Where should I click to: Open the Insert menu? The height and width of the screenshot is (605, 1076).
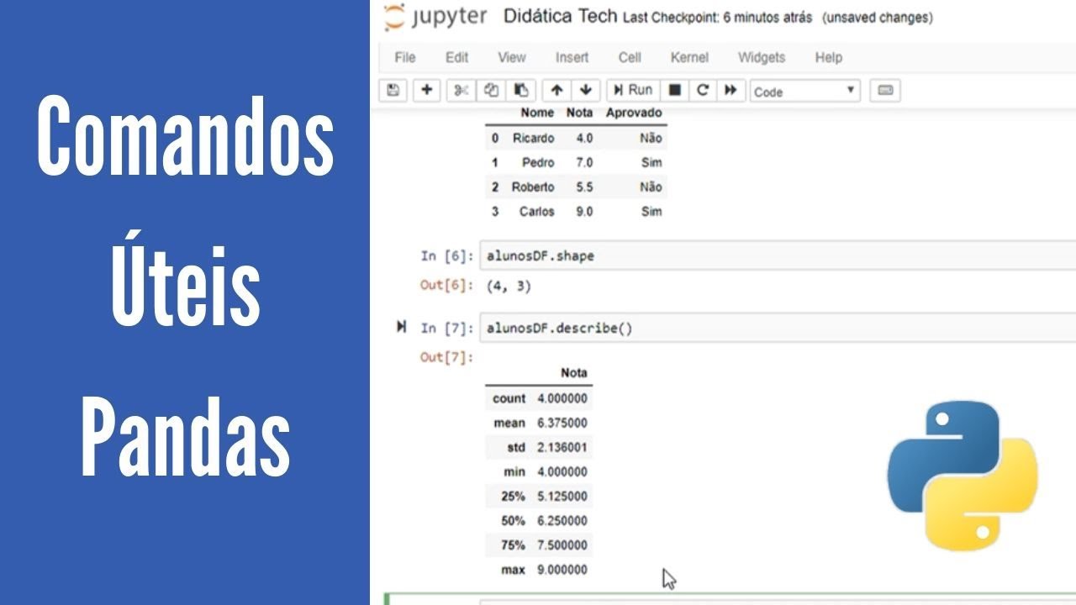point(572,57)
